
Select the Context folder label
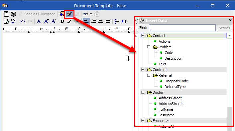pos(159,70)
